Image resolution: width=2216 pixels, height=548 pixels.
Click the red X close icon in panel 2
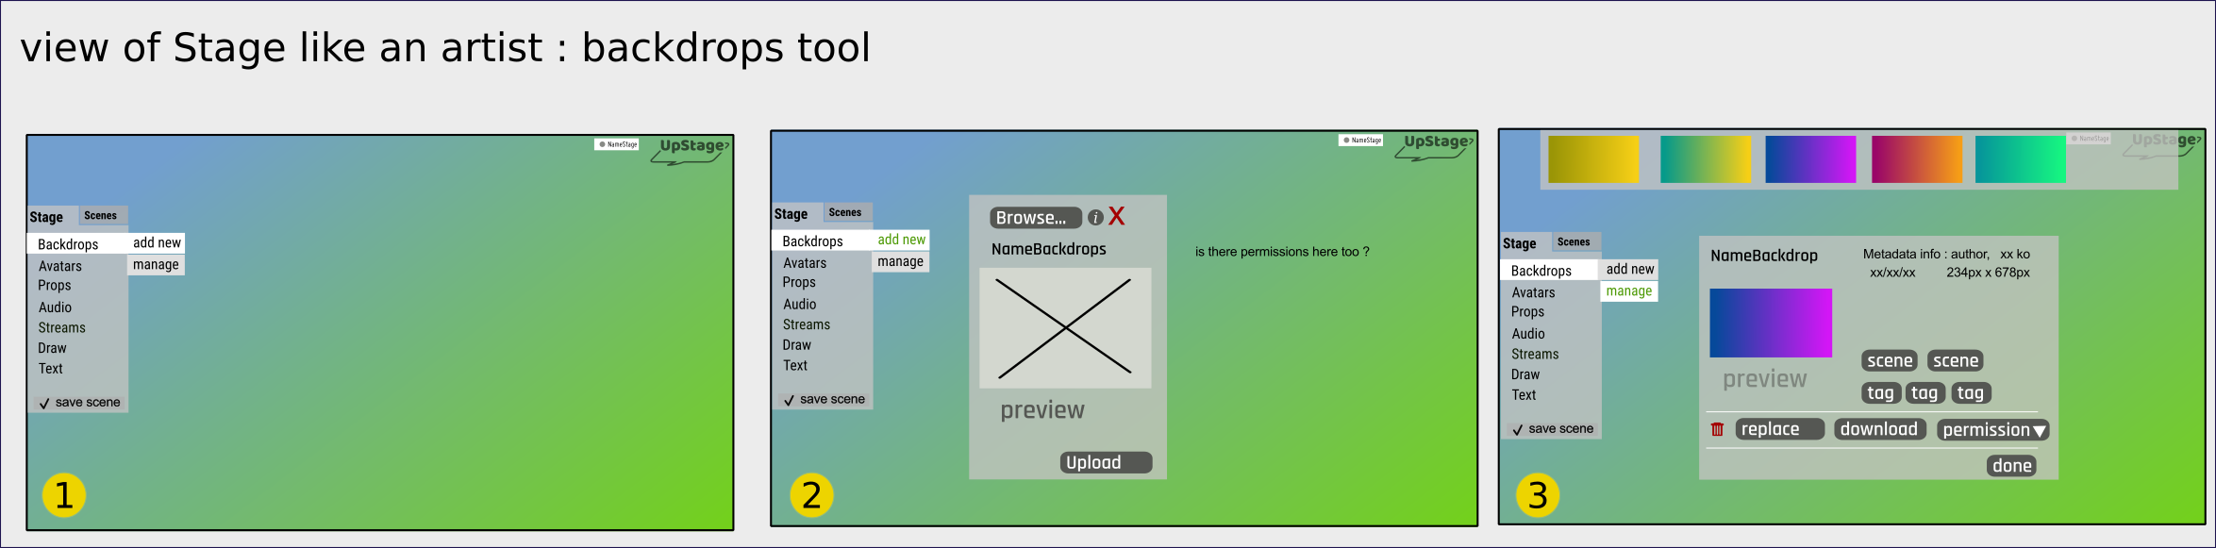1116,217
